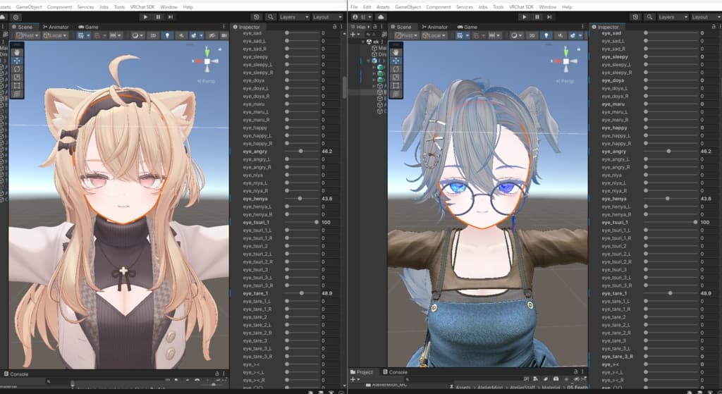Viewport: 722px width, 394px height.
Task: Open cloud services in right Unity toolbar
Action: point(381,17)
